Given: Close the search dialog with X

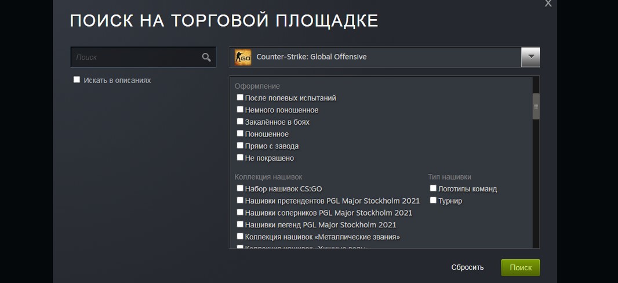Looking at the screenshot, I should [x=548, y=3].
